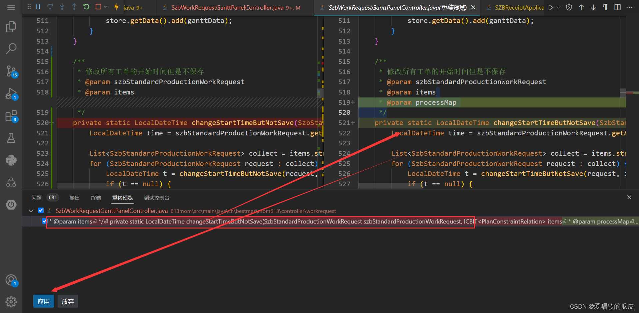Switch to the 输出 panel tab
The height and width of the screenshot is (313, 639).
[75, 198]
